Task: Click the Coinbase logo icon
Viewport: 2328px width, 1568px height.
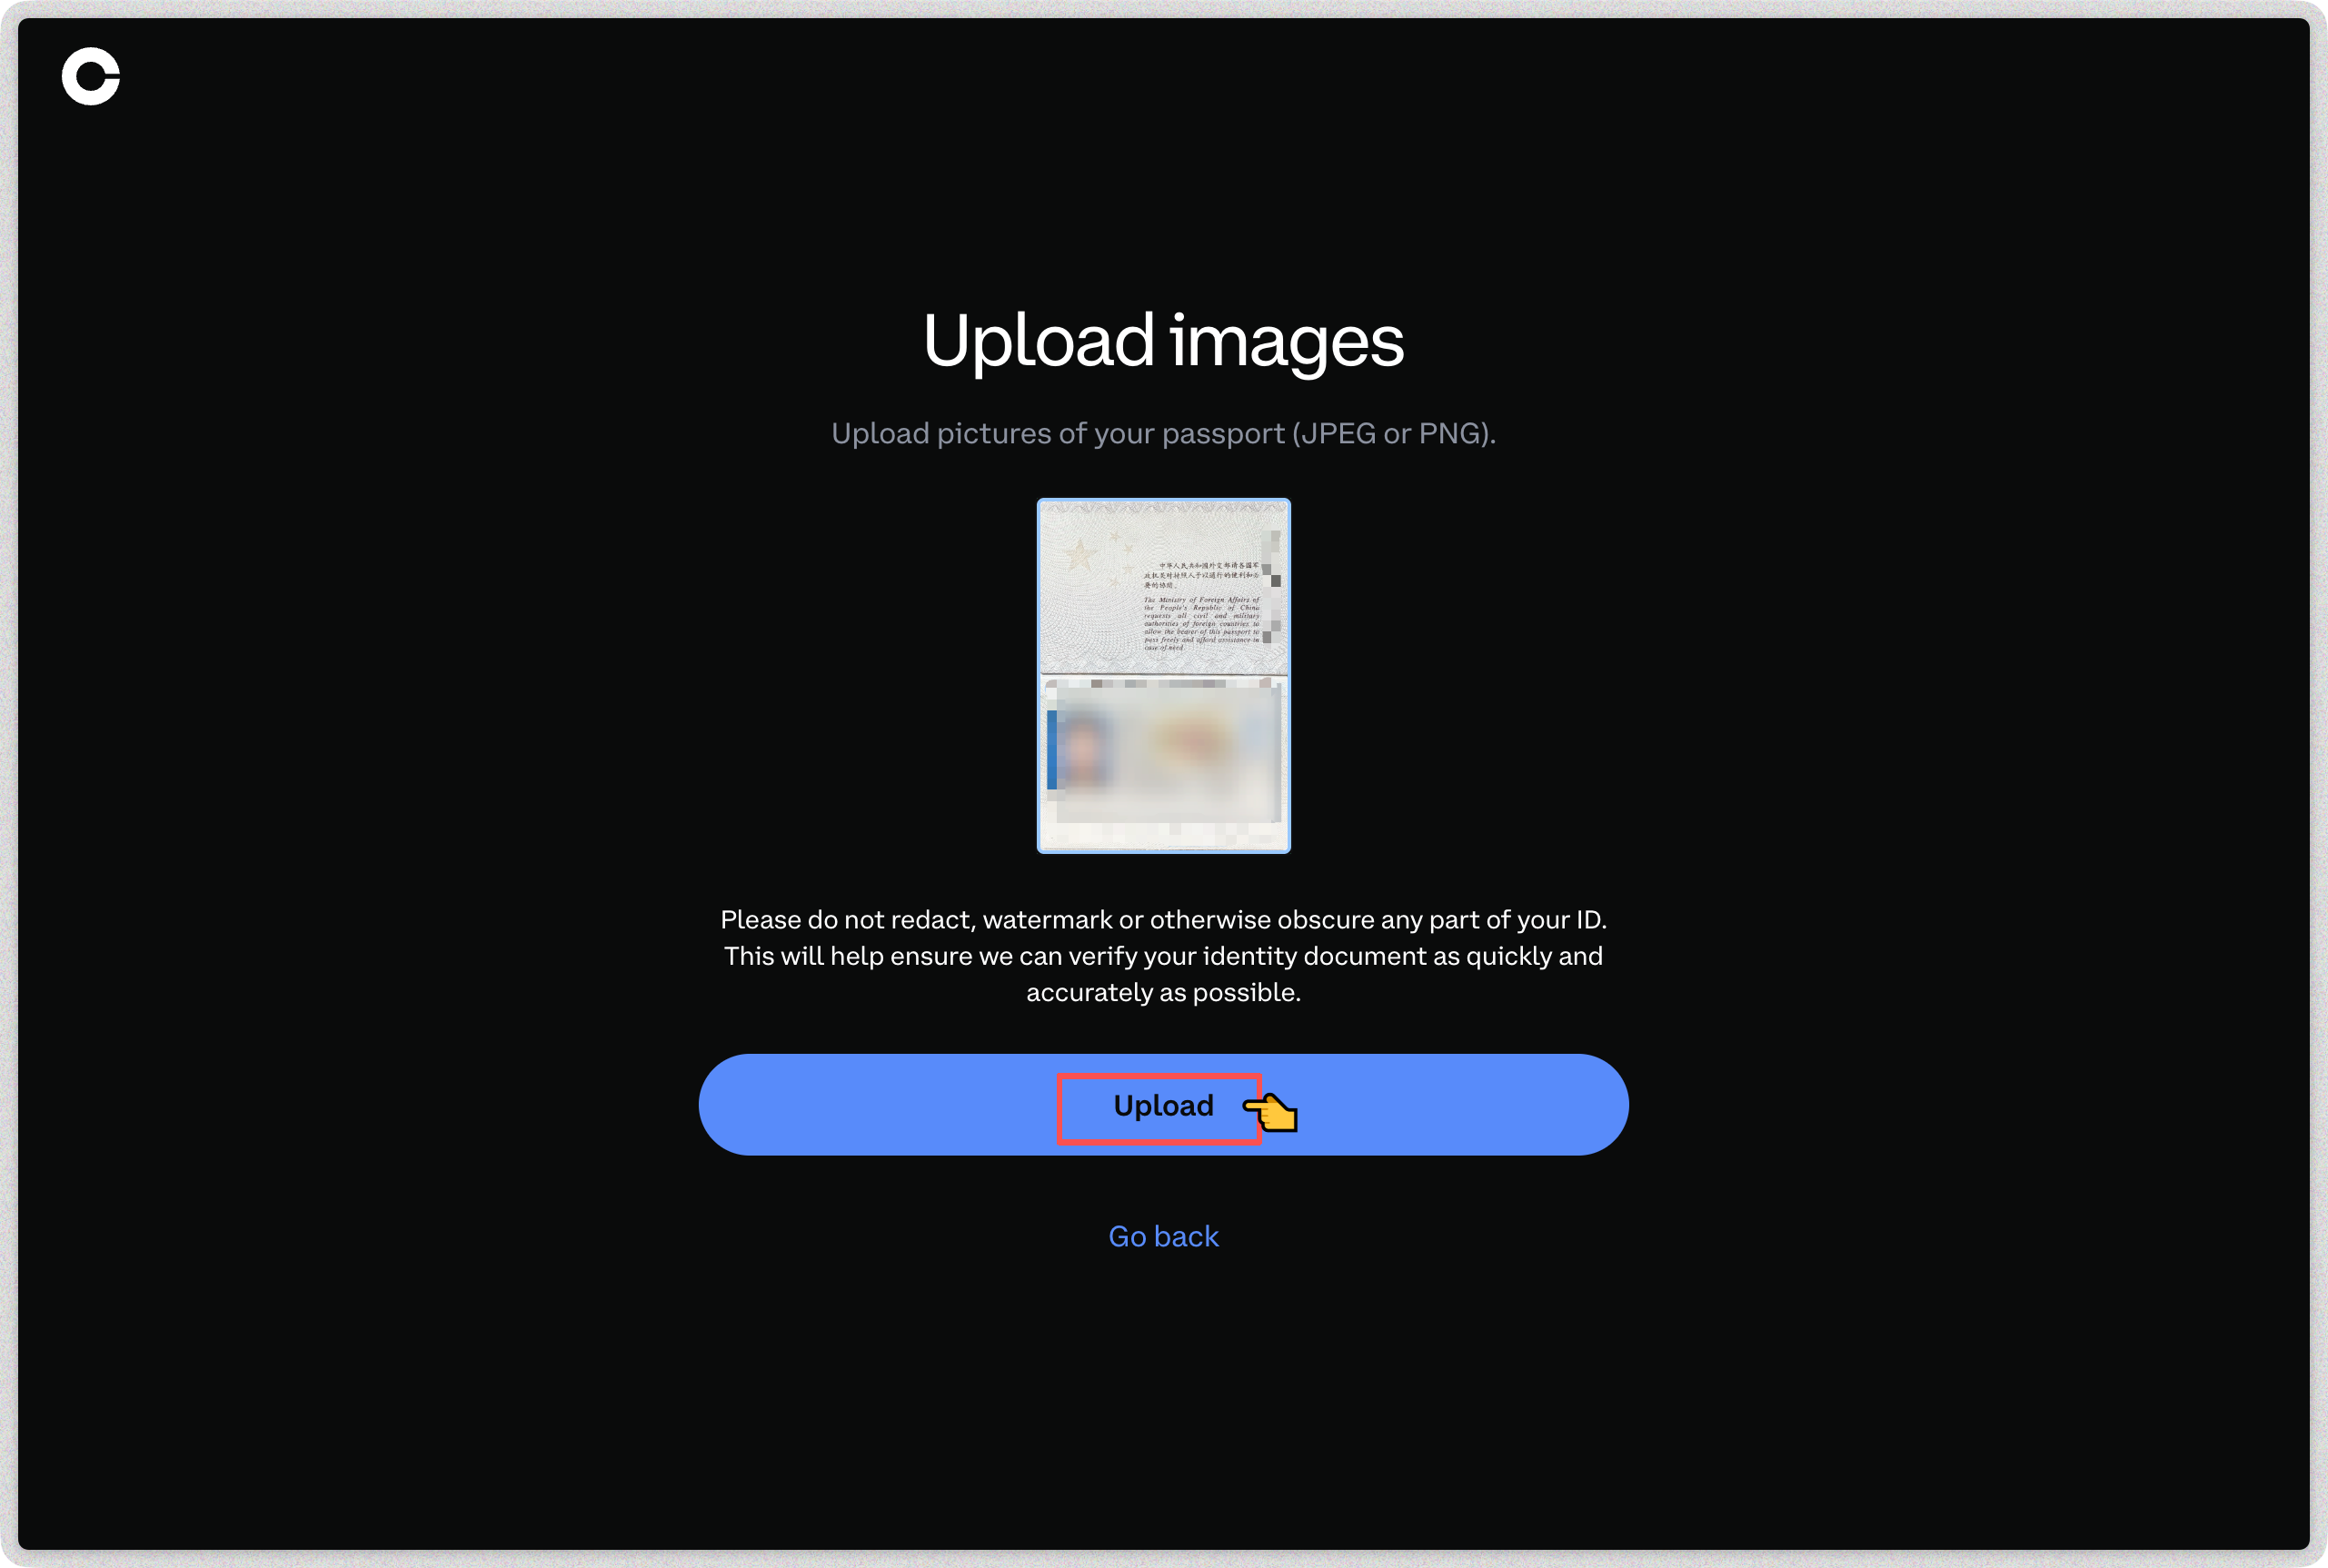Action: (x=91, y=76)
